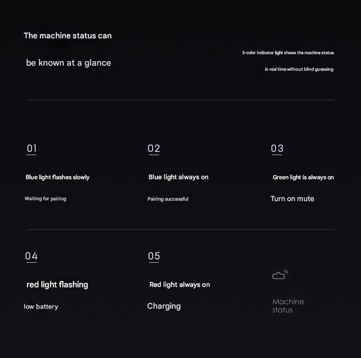The height and width of the screenshot is (358, 361).
Task: Click the "Waiting for pairing" text
Action: (x=45, y=199)
